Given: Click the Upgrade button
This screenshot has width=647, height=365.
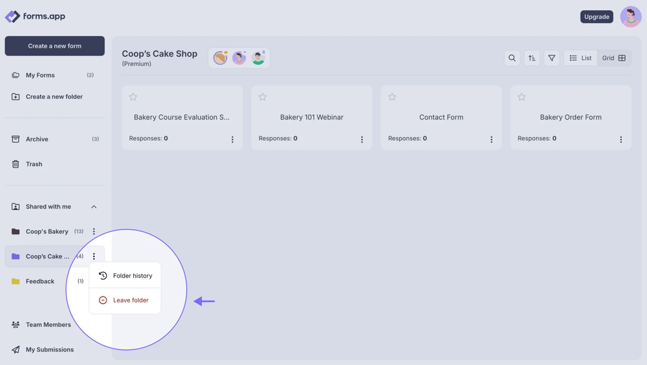Looking at the screenshot, I should pos(596,17).
